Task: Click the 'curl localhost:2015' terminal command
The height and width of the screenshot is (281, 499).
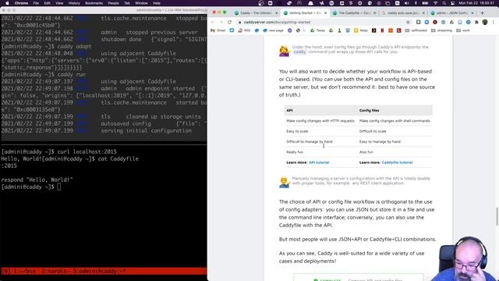Action: [87, 151]
